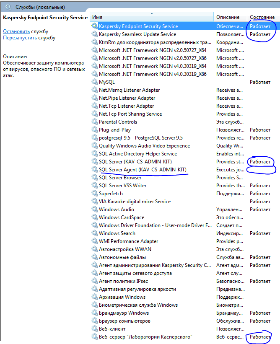Screen dimensions: 280x344
Task: Click Работает status of MySQL row
Action: [260, 82]
